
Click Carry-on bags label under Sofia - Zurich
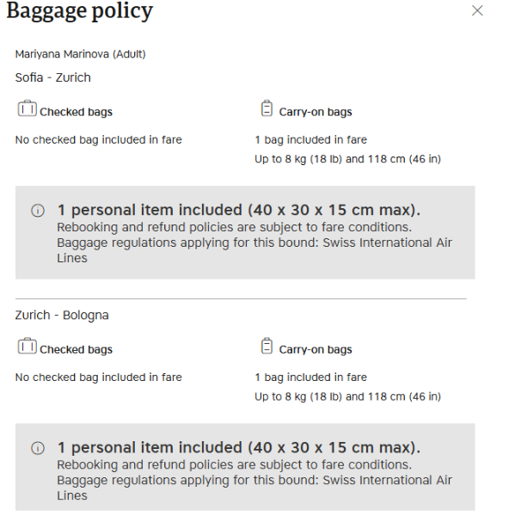[x=316, y=112]
